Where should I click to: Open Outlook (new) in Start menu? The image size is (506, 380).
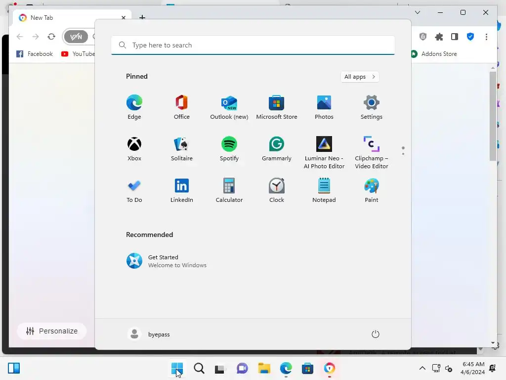tap(229, 107)
